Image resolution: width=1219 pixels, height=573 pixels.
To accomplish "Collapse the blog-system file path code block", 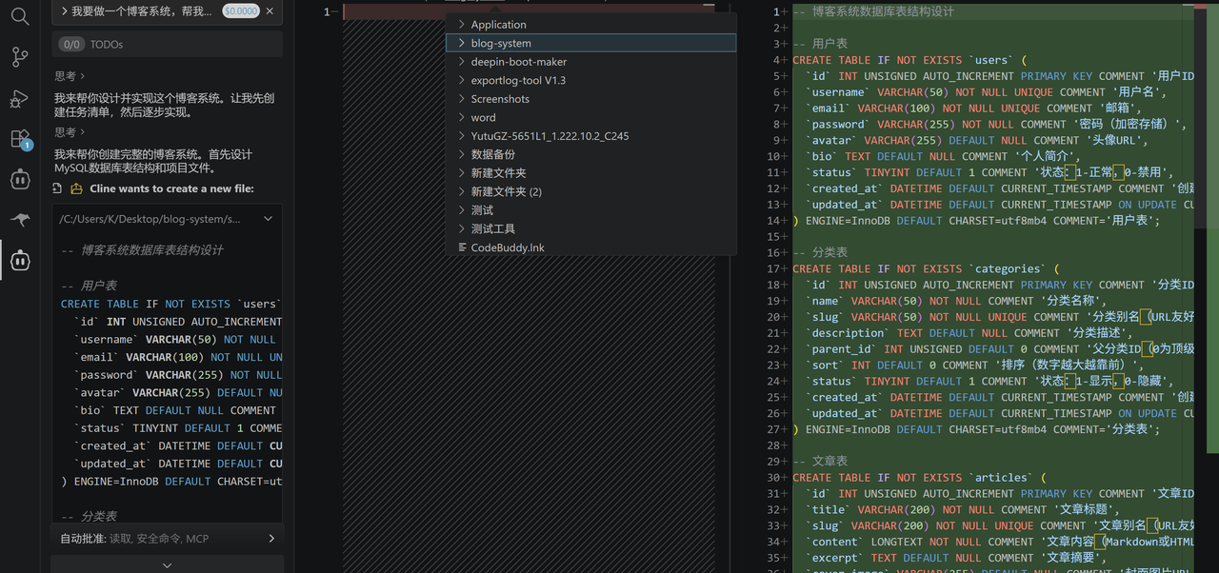I will [268, 219].
